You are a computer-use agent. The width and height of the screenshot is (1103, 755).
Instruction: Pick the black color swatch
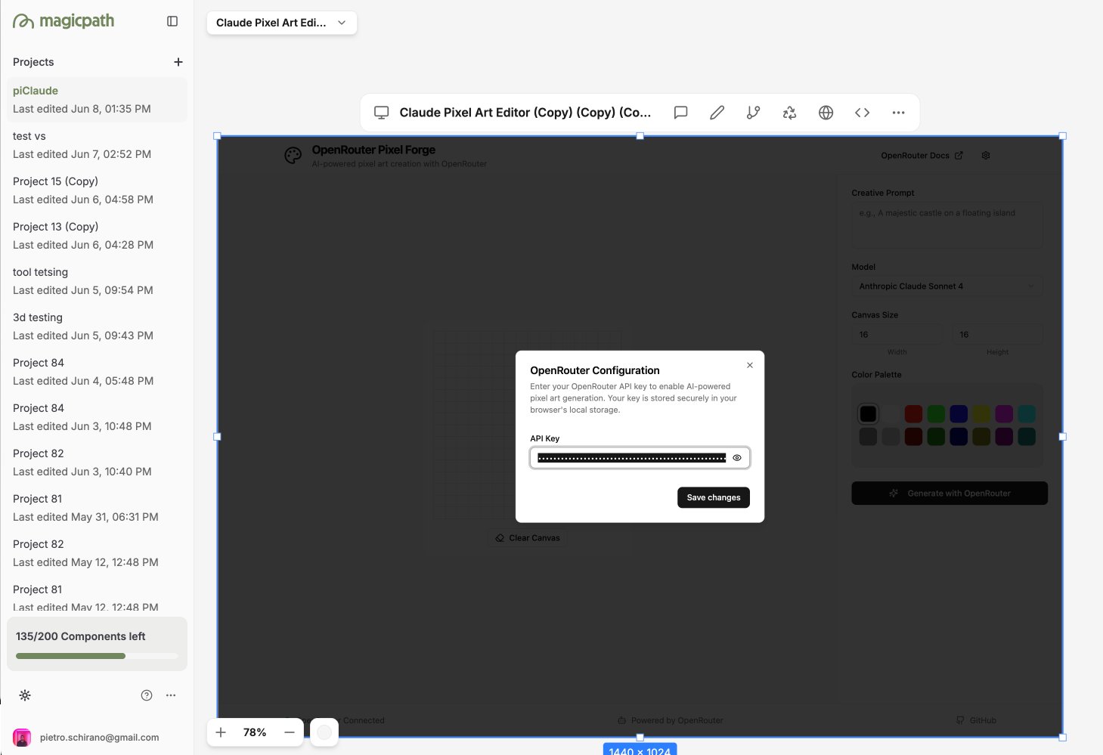pos(868,413)
